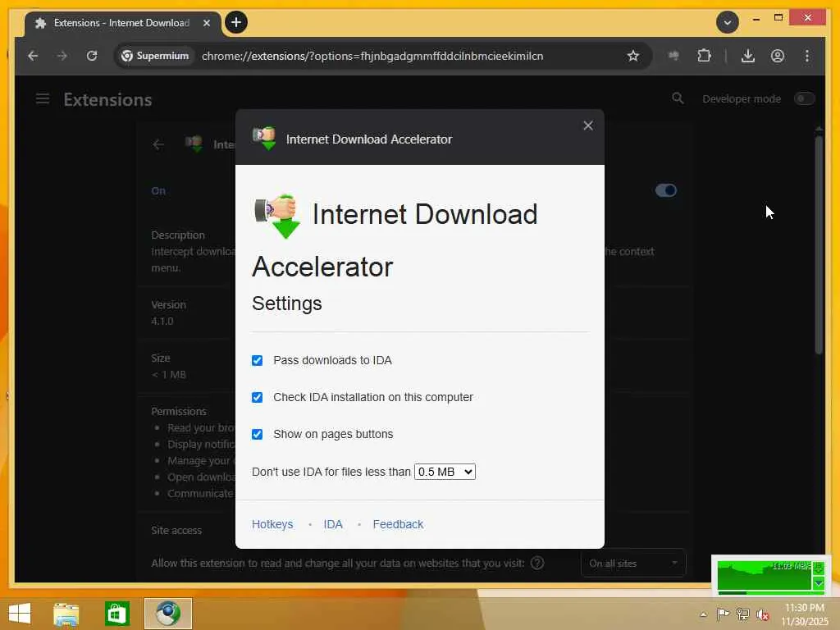Click the extensions page scrollbar
Viewport: 840px width, 630px height.
819,245
